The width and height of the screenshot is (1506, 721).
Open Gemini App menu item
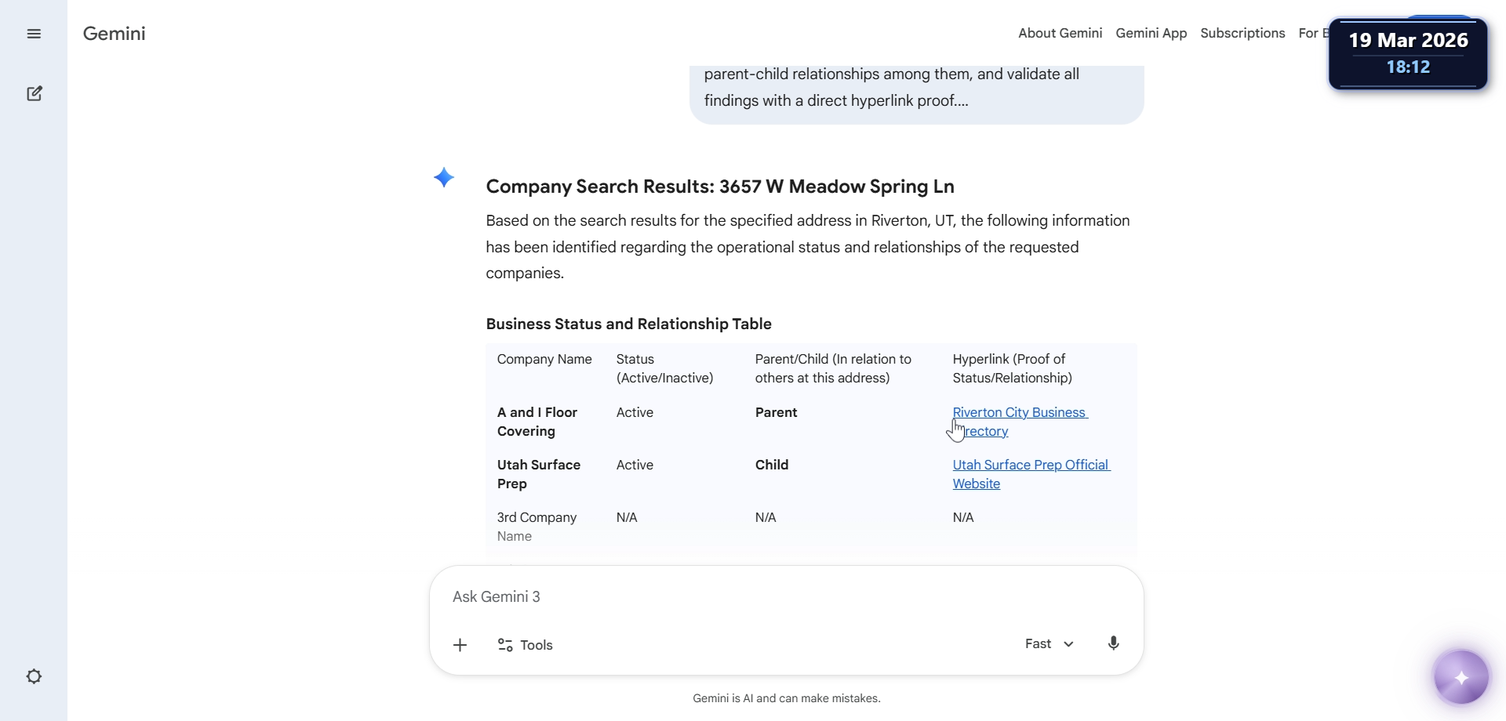tap(1151, 33)
